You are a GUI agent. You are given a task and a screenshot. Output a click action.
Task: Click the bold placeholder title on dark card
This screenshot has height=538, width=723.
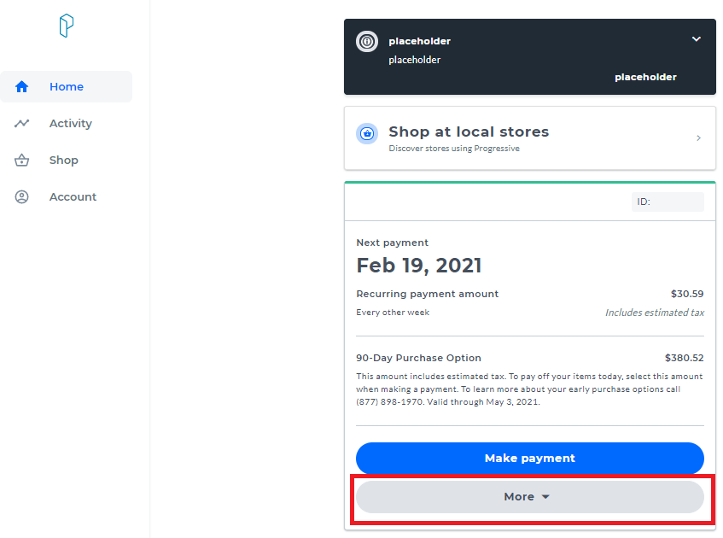click(419, 41)
